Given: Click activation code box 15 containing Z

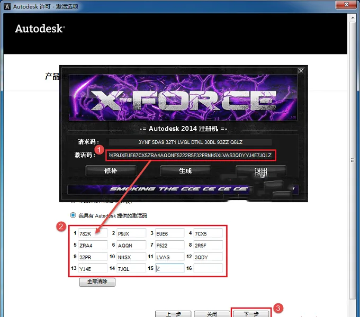Looking at the screenshot, I should tap(169, 268).
